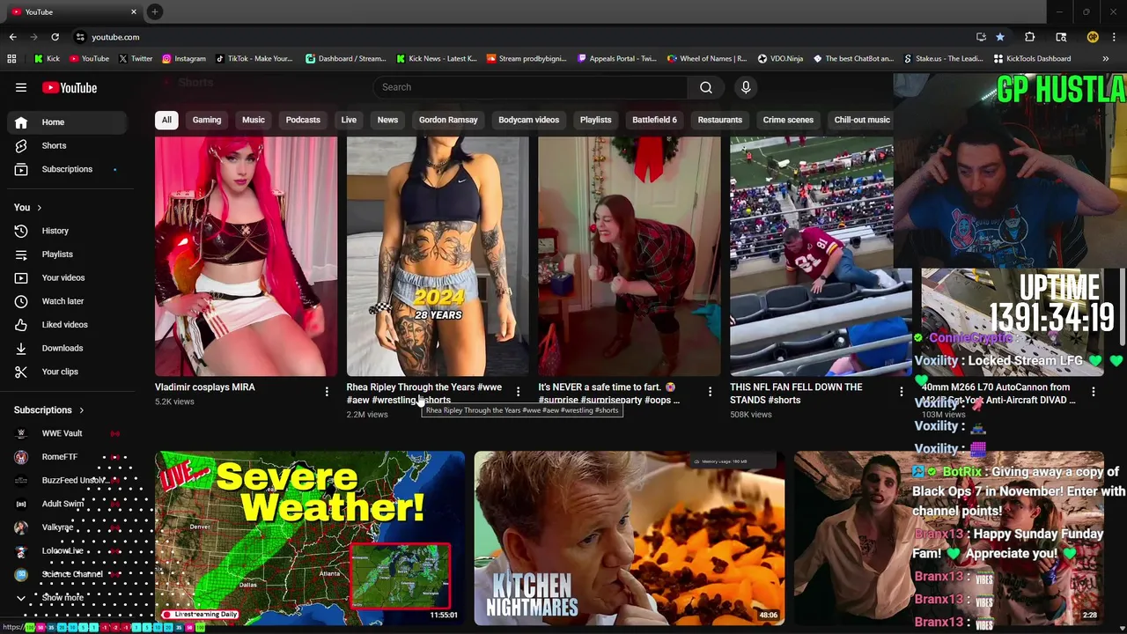Click inside the Search field
The image size is (1127, 634).
click(530, 87)
